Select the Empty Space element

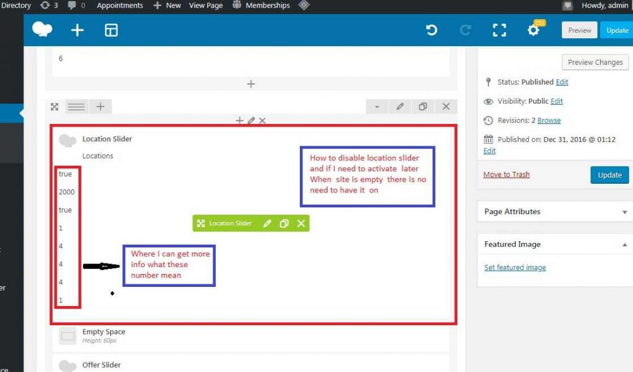[x=104, y=331]
